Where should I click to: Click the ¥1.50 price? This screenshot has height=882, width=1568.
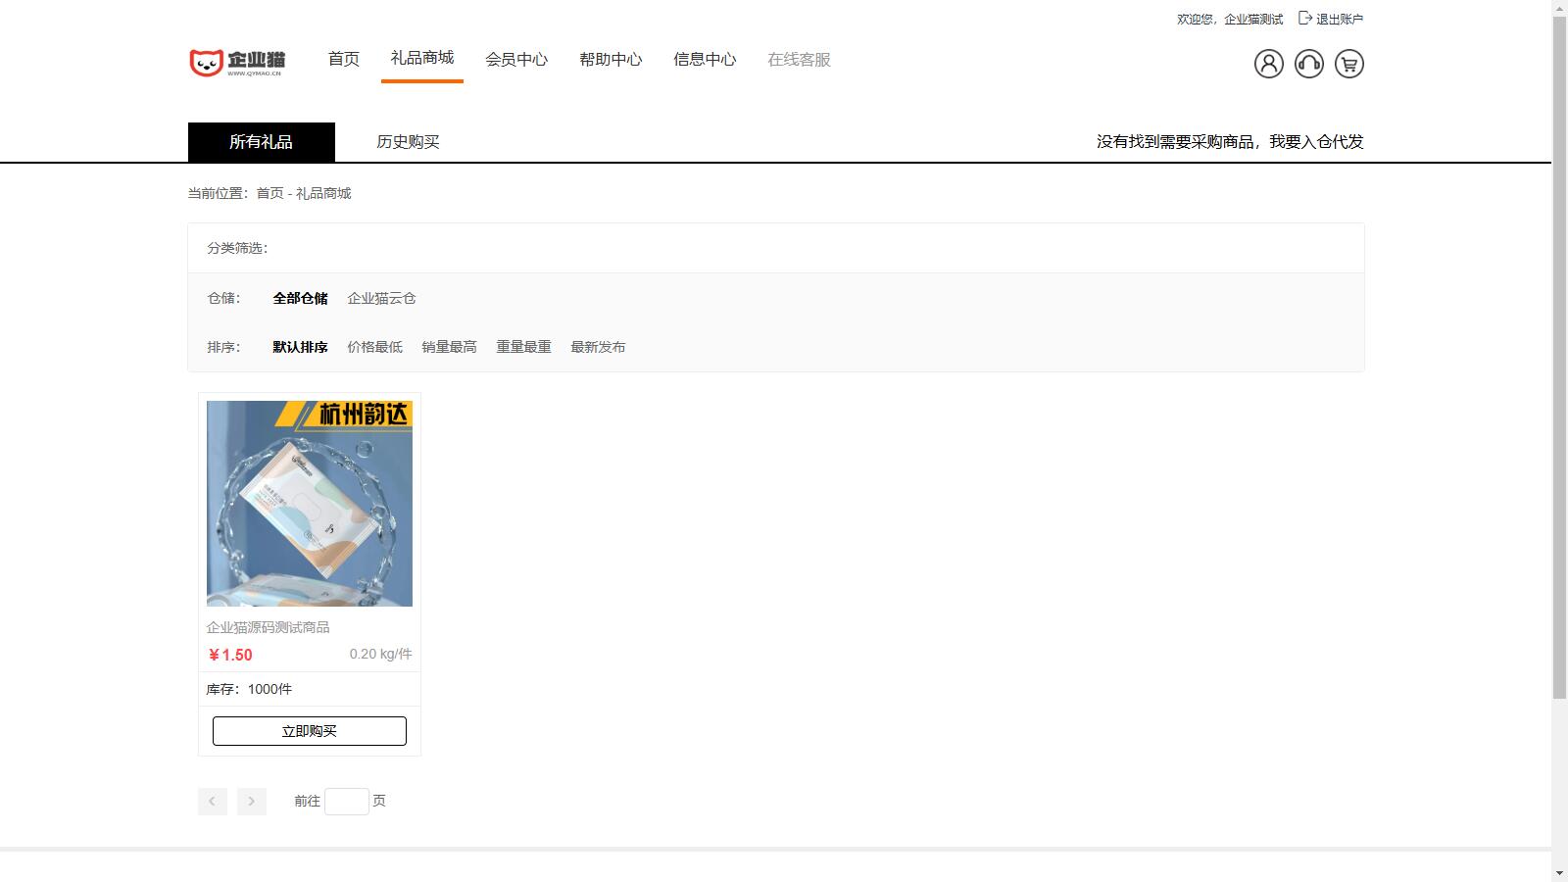click(230, 655)
